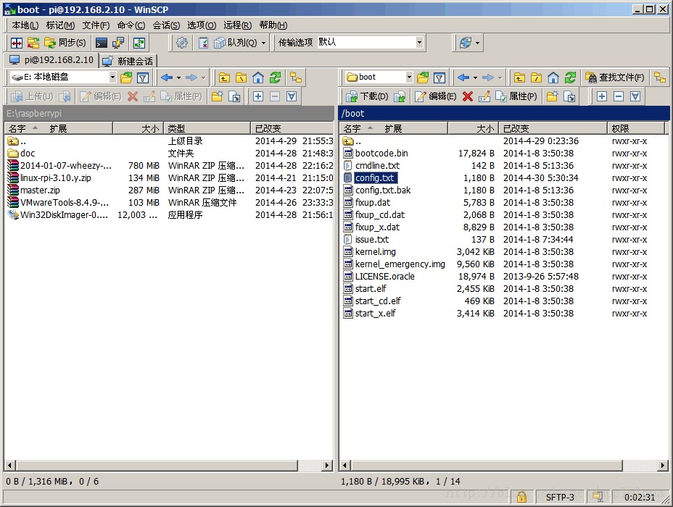Click remote unselect minus icon
673x507 pixels.
point(619,96)
